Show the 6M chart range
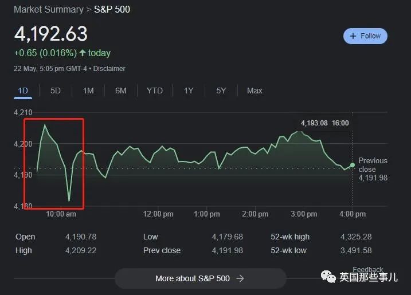 (x=121, y=91)
